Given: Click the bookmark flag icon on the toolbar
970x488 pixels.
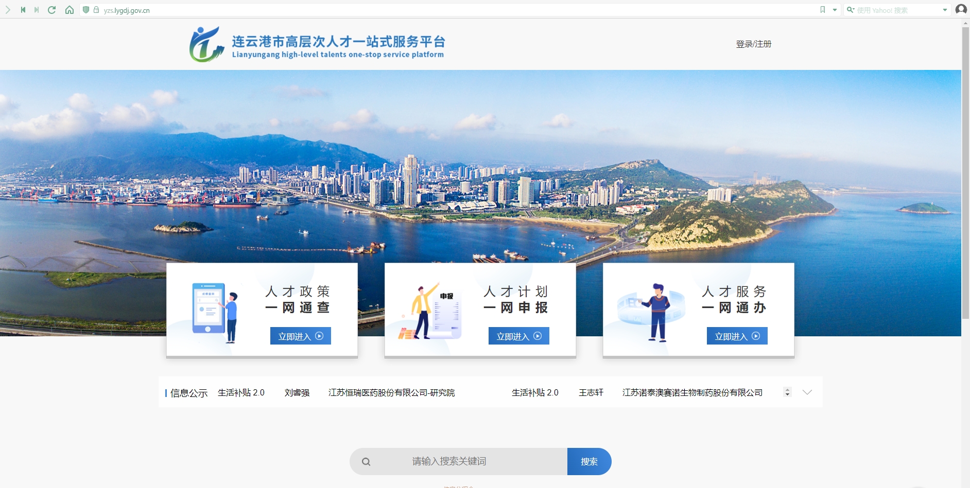Looking at the screenshot, I should (x=822, y=9).
